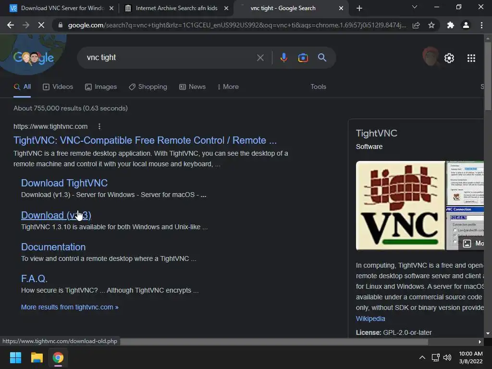
Task: Bookmark this tab with the star icon
Action: [x=431, y=25]
